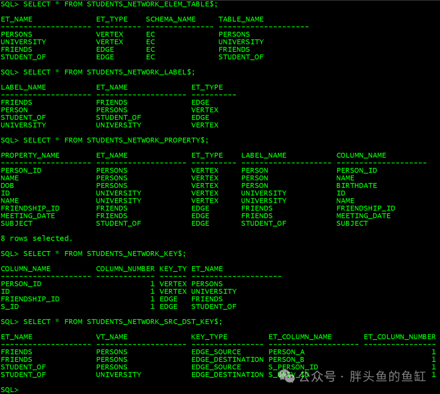Click the PROPERTY_NAME column header
Screen dimensions: 440x394
coord(30,156)
